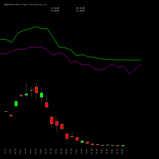The height and width of the screenshot is (159, 159).
Task: Select the red candlestick for 05 Mar
Action: coord(57,123)
